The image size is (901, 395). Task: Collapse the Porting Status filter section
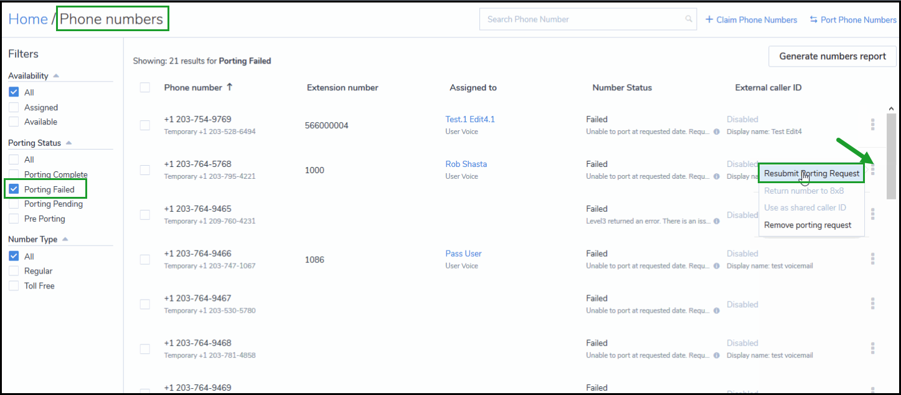tap(68, 143)
